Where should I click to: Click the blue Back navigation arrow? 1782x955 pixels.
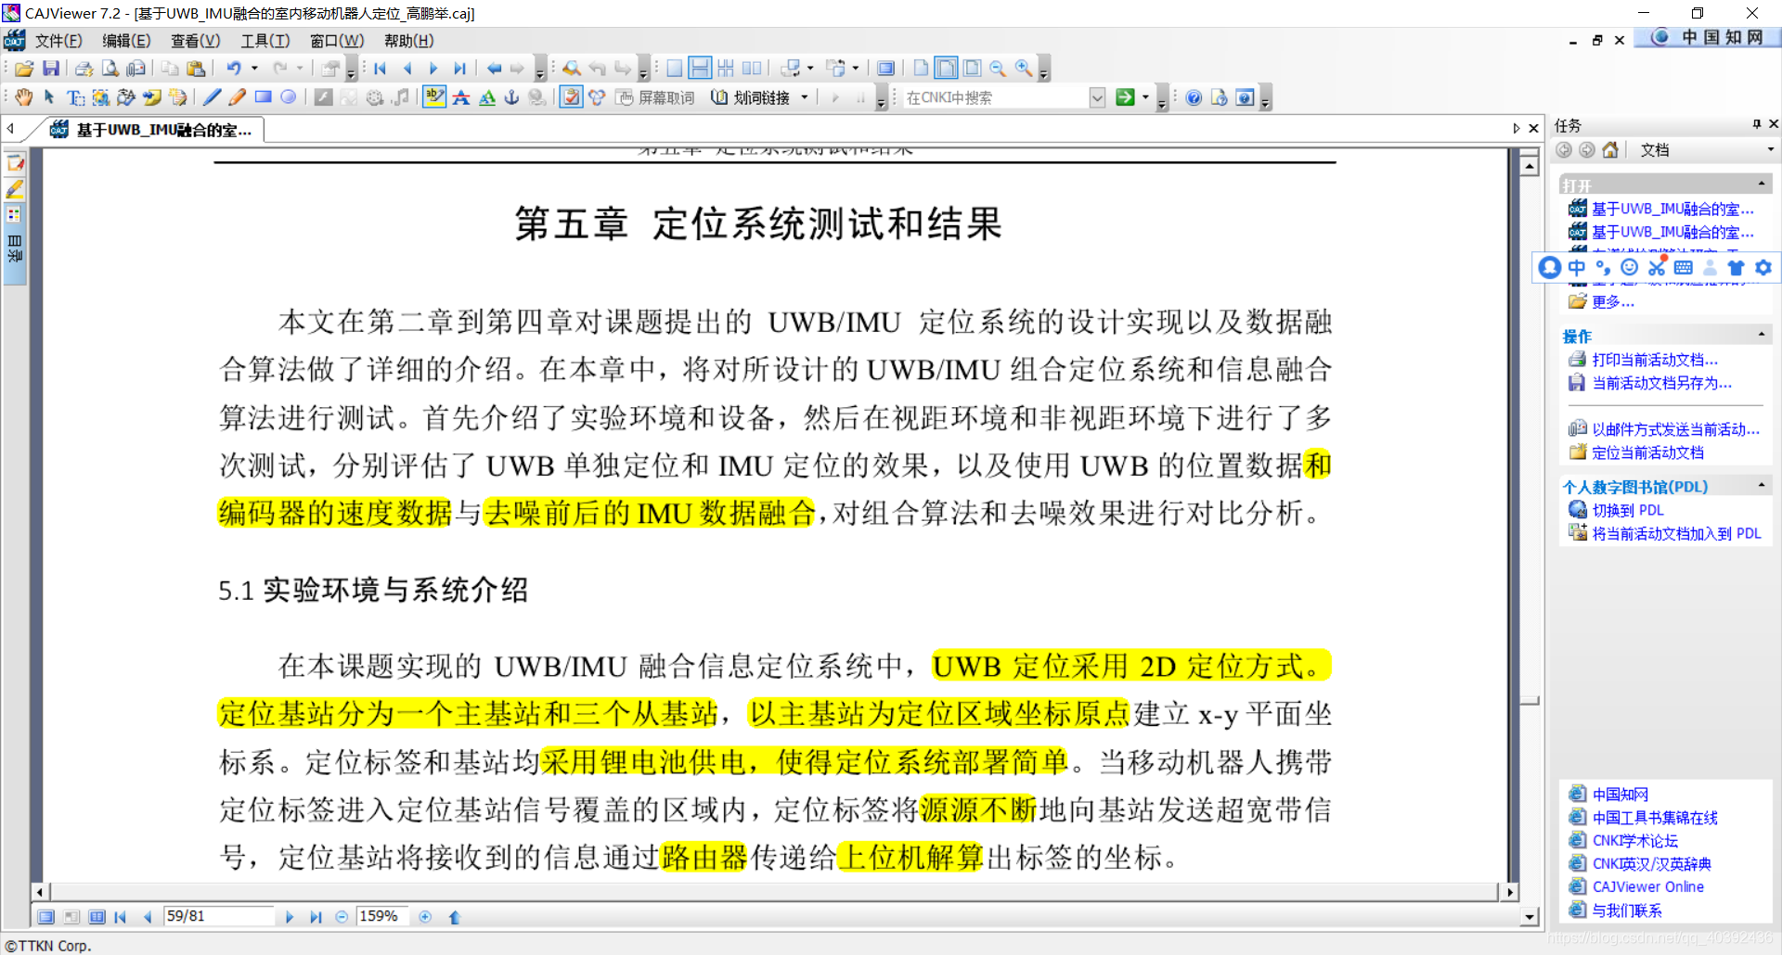[494, 69]
